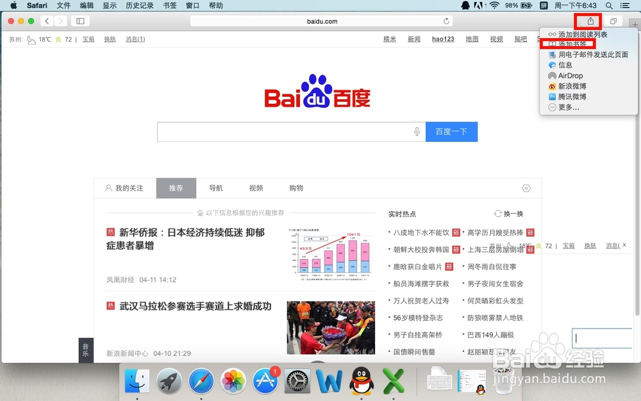Click the Baidu search input field
Image resolution: width=641 pixels, height=401 pixels.
291,132
